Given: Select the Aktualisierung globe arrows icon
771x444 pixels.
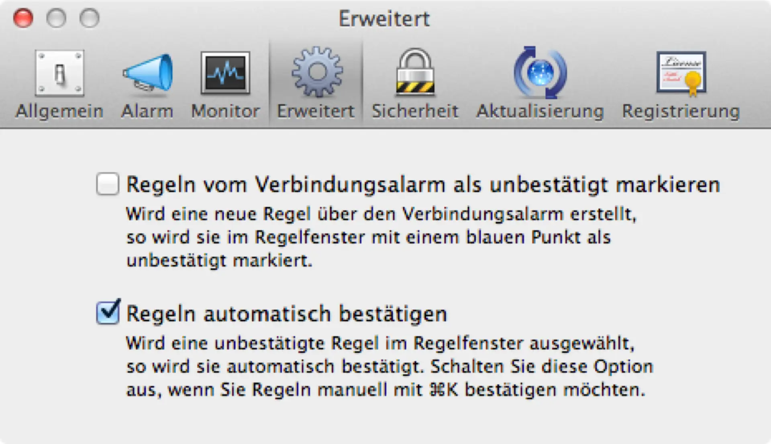Looking at the screenshot, I should pos(540,73).
